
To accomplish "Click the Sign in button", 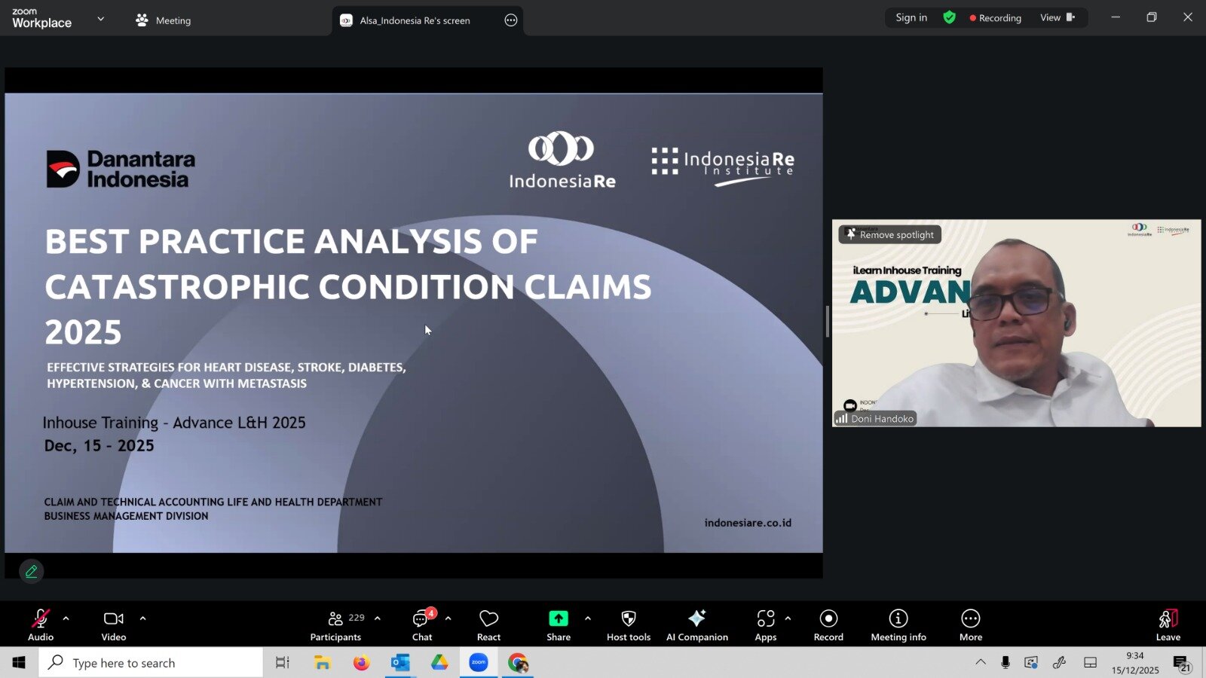I will click(911, 17).
